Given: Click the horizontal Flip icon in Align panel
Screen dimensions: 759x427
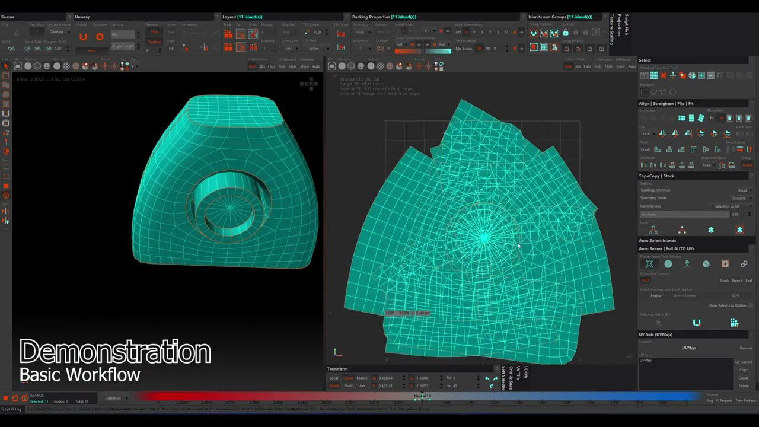Looking at the screenshot, I should click(x=663, y=133).
